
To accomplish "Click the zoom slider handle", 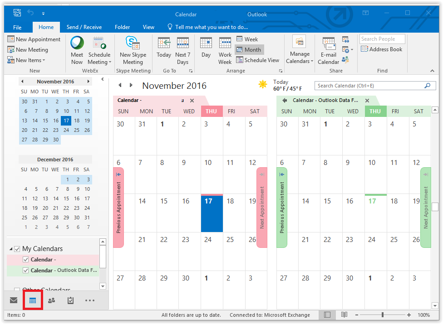I will pyautogui.click(x=383, y=314).
